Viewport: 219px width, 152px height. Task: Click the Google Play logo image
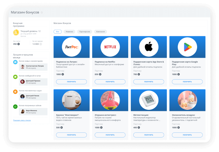187,47
